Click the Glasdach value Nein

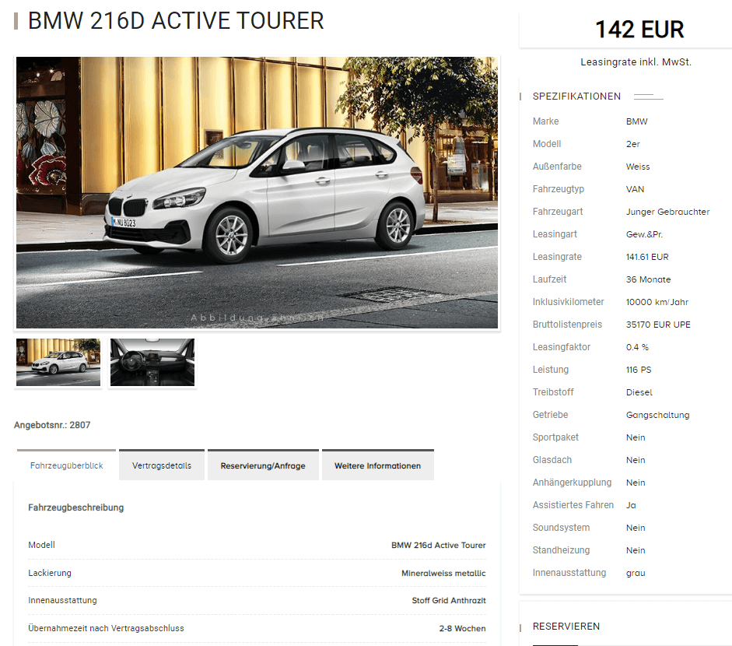636,460
